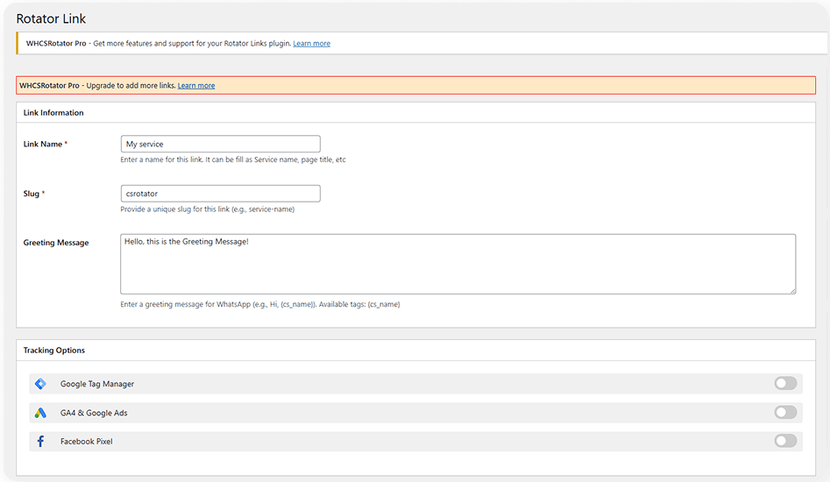This screenshot has width=830, height=482.
Task: Click the Greeting Message field label
Action: click(55, 243)
